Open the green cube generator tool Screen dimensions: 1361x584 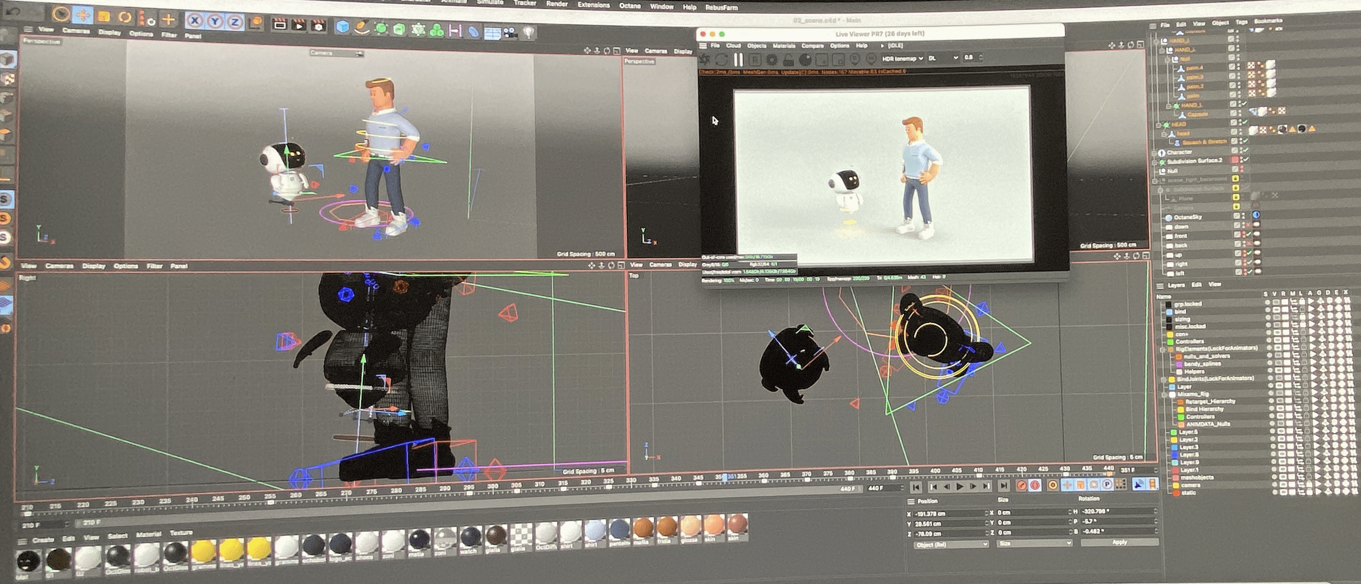pos(400,28)
